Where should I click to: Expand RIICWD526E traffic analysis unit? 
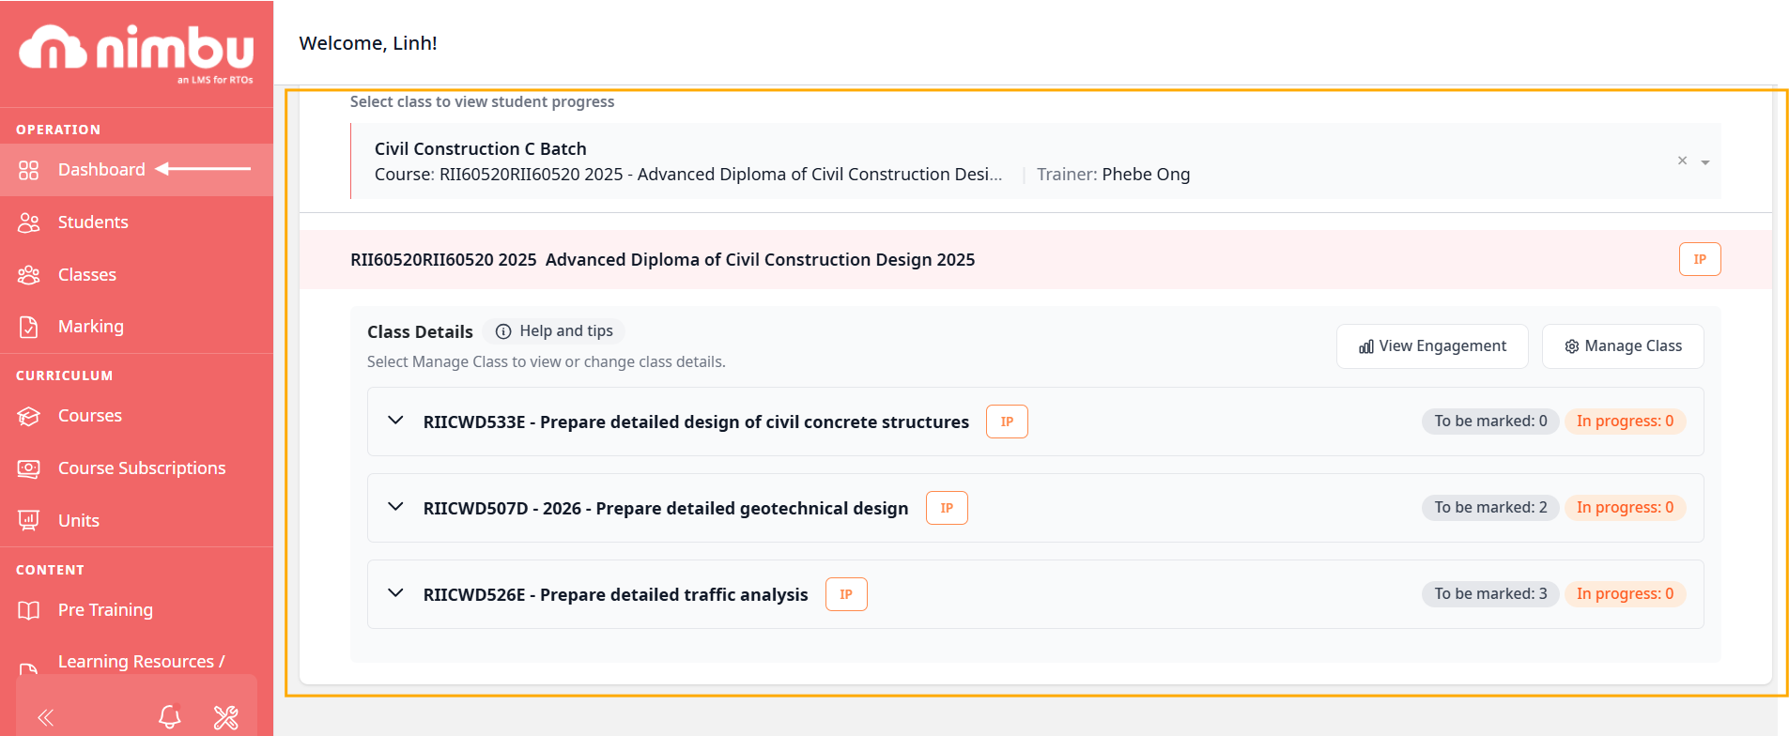click(396, 593)
